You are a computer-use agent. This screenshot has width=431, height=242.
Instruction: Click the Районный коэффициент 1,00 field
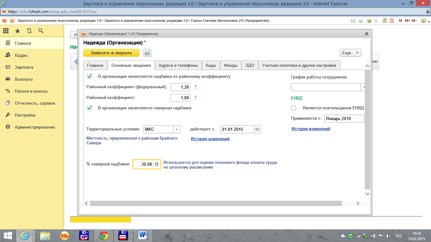[x=180, y=98]
